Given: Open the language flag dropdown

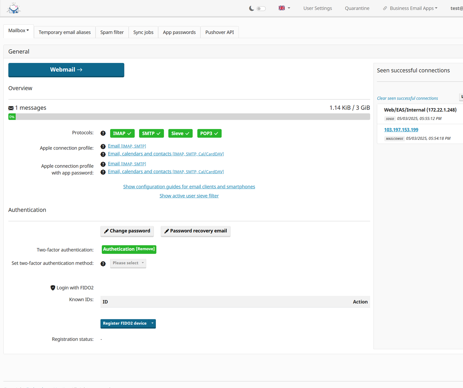Looking at the screenshot, I should click(x=284, y=8).
